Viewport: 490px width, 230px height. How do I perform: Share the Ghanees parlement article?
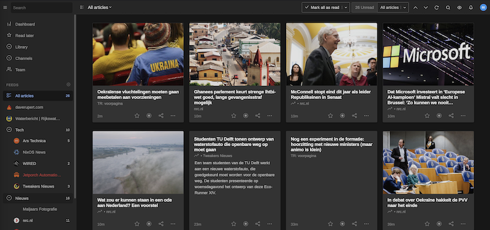pos(258,116)
